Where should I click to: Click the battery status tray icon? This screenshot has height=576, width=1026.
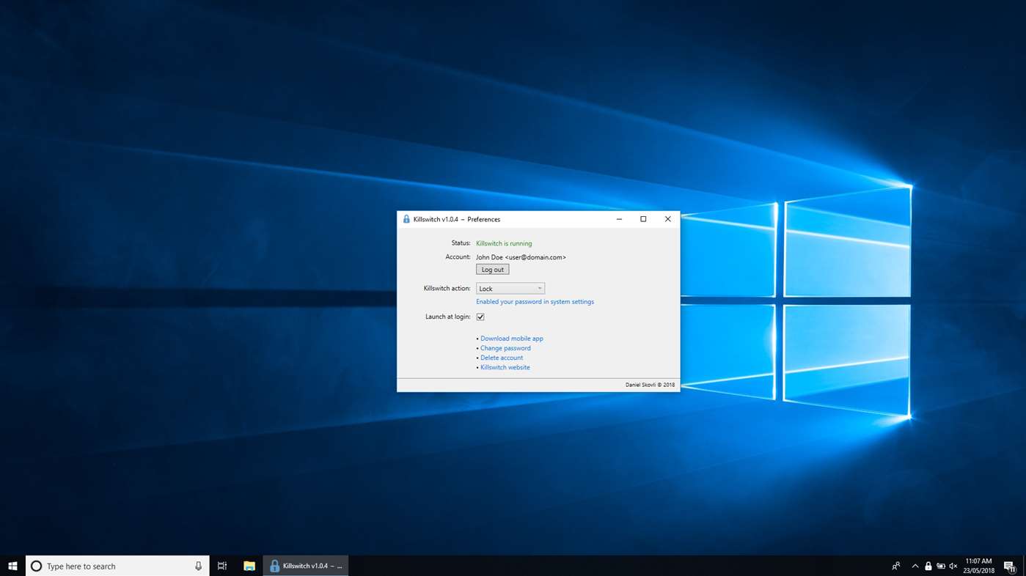click(x=941, y=566)
